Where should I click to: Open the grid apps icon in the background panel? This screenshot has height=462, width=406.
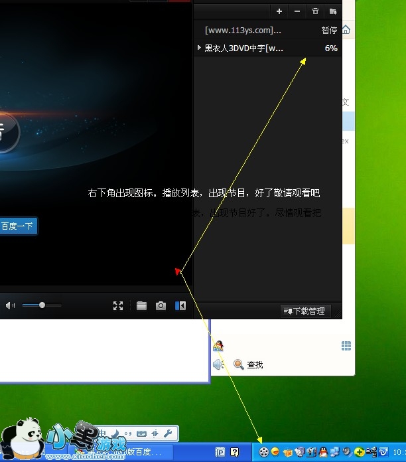click(346, 346)
